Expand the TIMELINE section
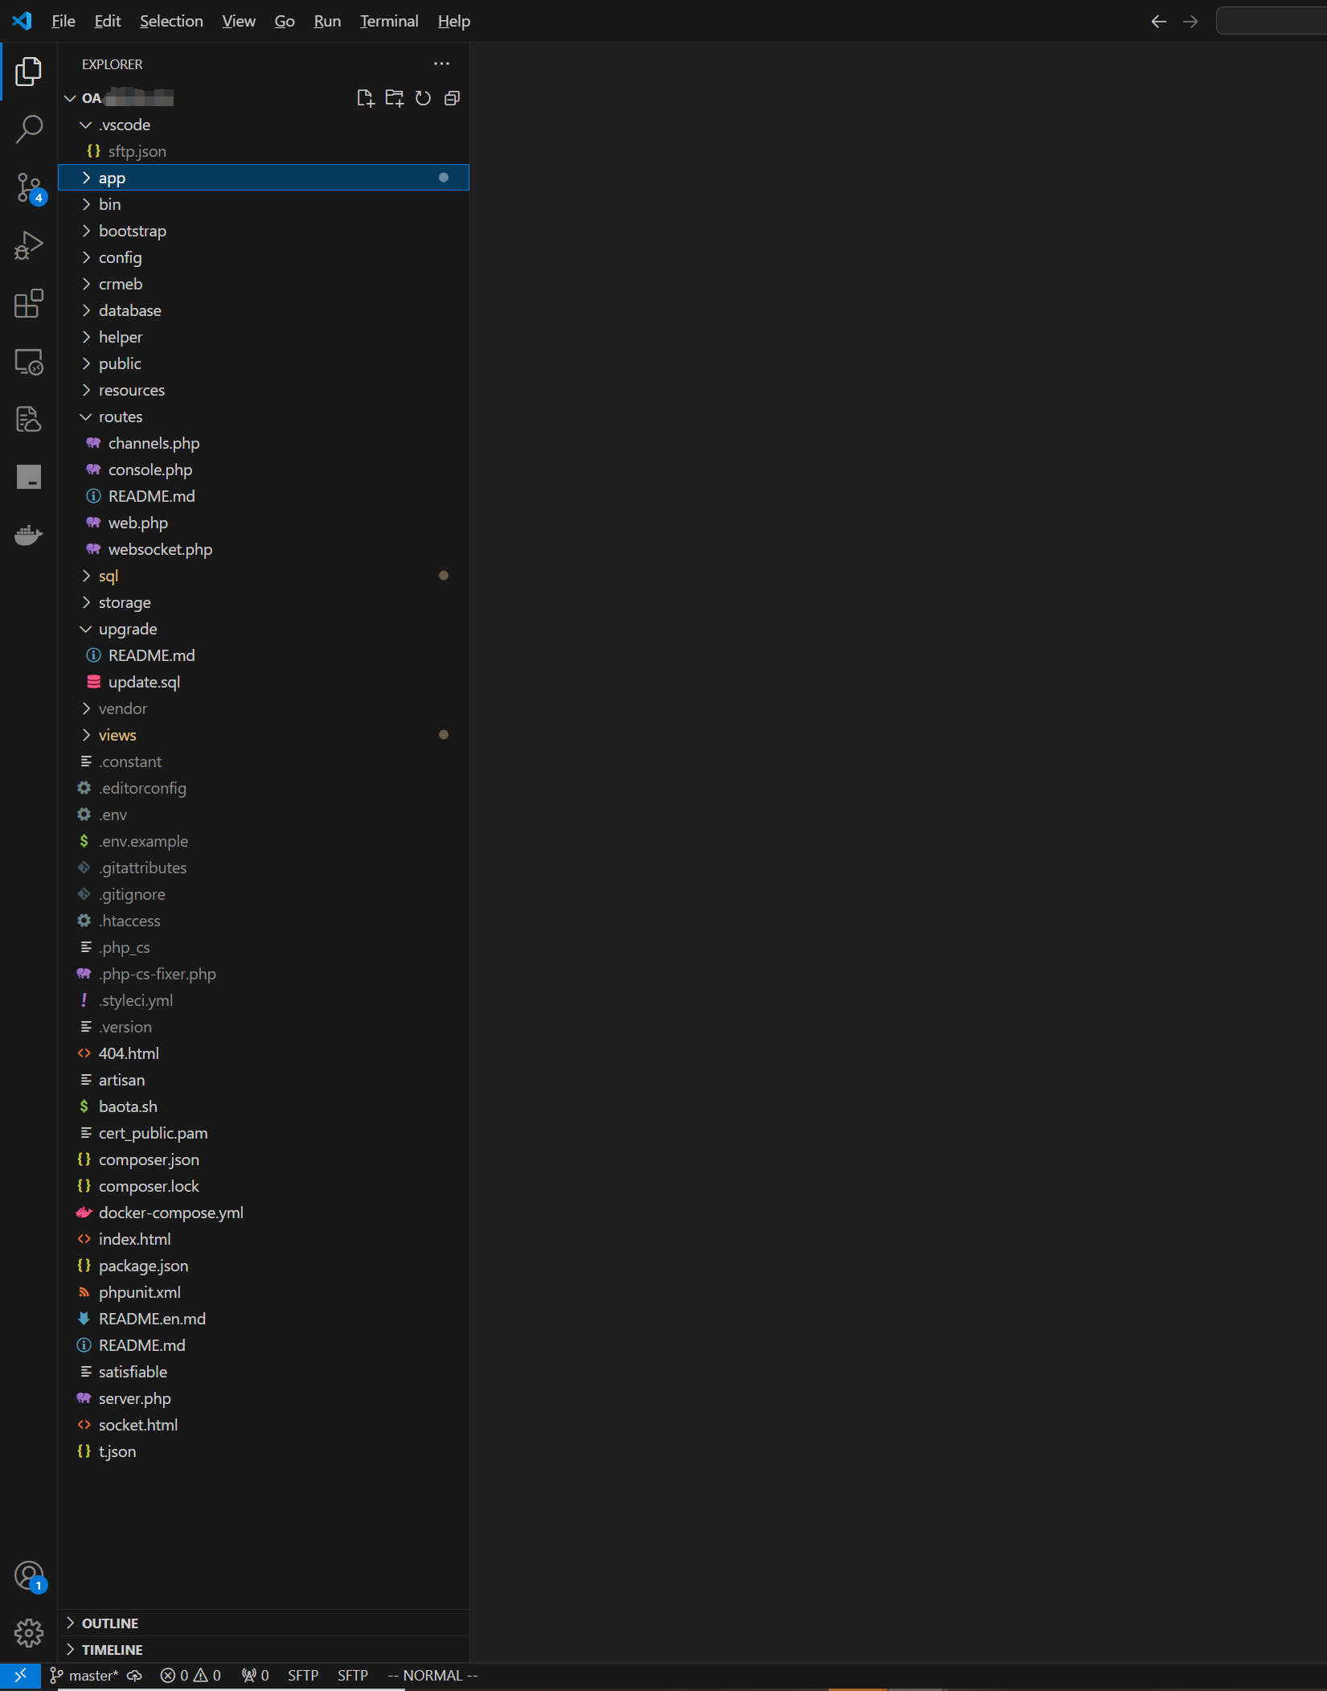 pos(264,1649)
